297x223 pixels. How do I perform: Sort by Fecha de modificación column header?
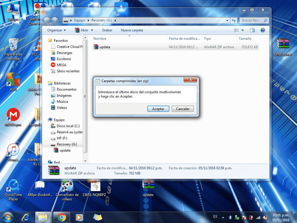point(184,39)
